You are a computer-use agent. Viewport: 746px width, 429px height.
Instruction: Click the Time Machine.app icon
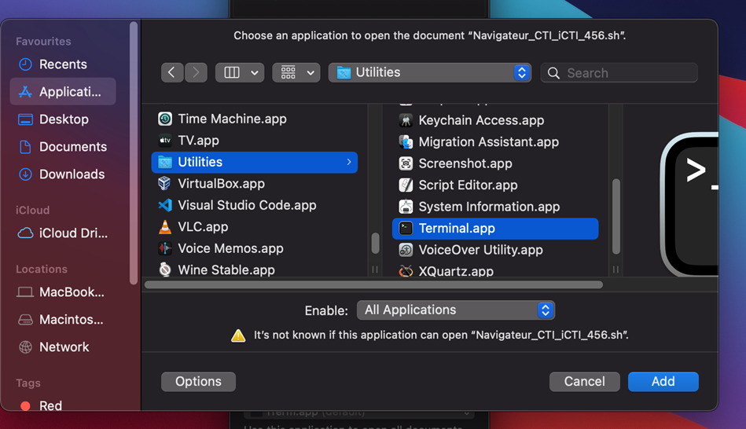[165, 119]
